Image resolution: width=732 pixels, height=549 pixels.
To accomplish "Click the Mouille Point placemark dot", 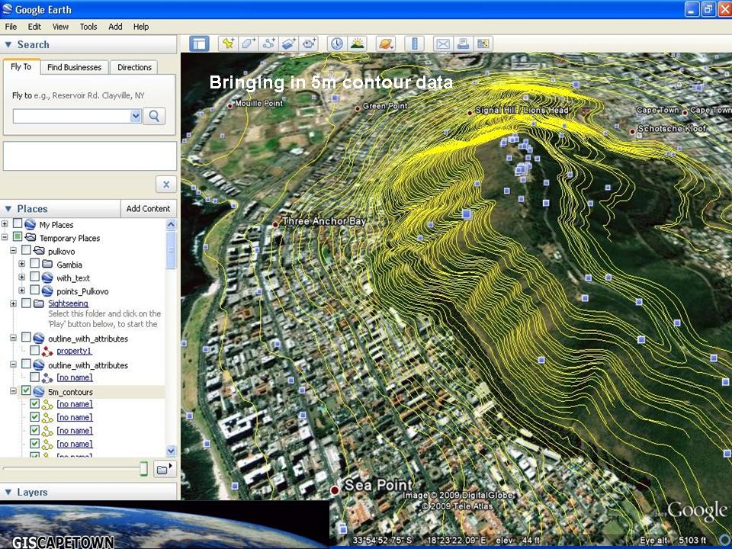I will coord(230,106).
